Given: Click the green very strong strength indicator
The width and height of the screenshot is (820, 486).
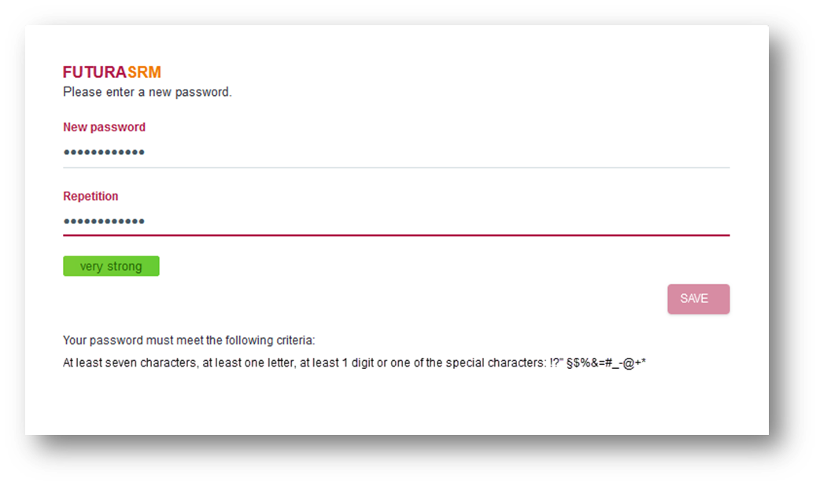Looking at the screenshot, I should click(x=111, y=267).
